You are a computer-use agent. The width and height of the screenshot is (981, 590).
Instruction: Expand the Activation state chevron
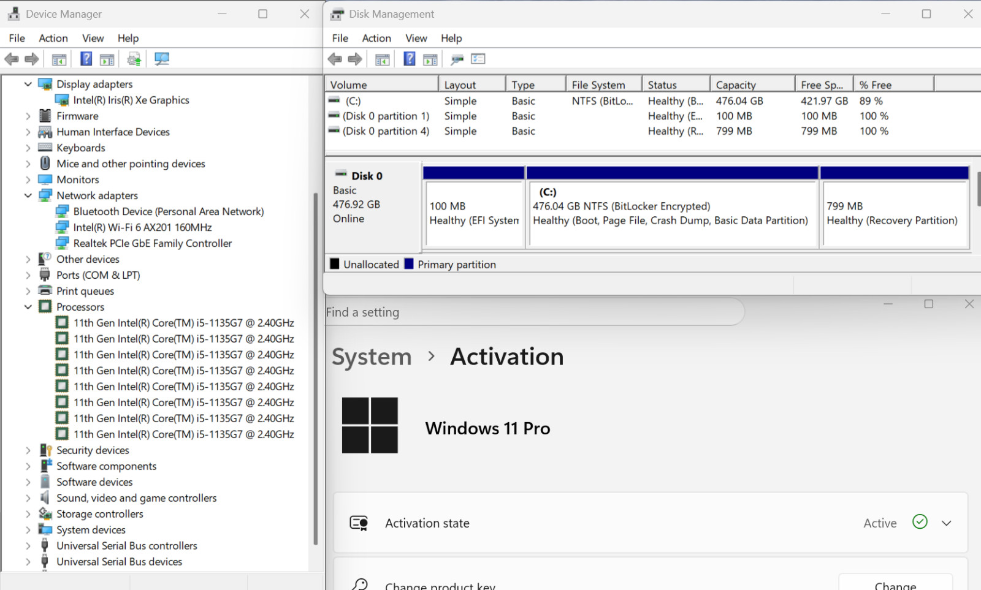click(x=947, y=523)
